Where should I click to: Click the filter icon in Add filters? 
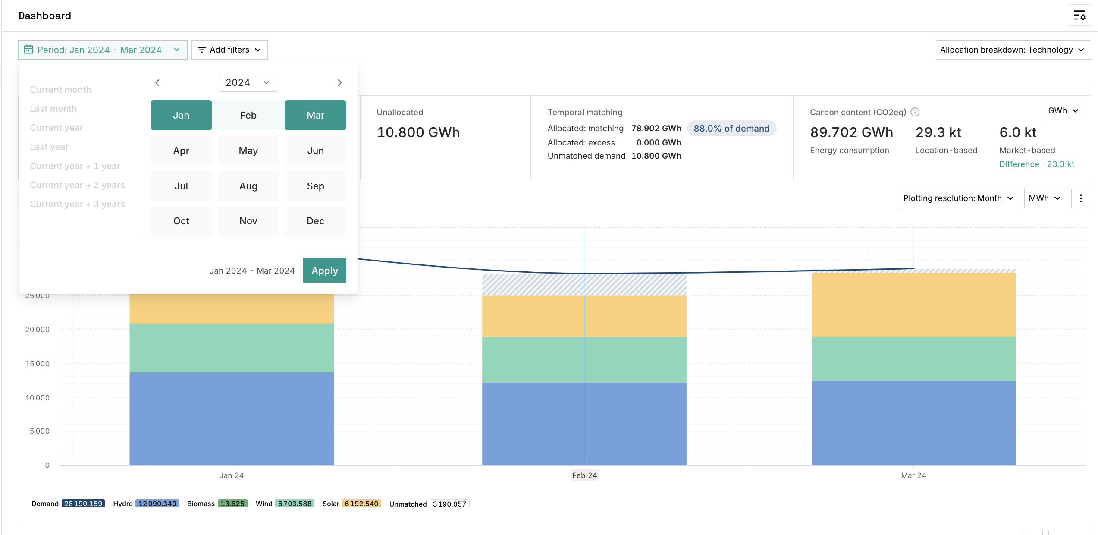tap(201, 50)
